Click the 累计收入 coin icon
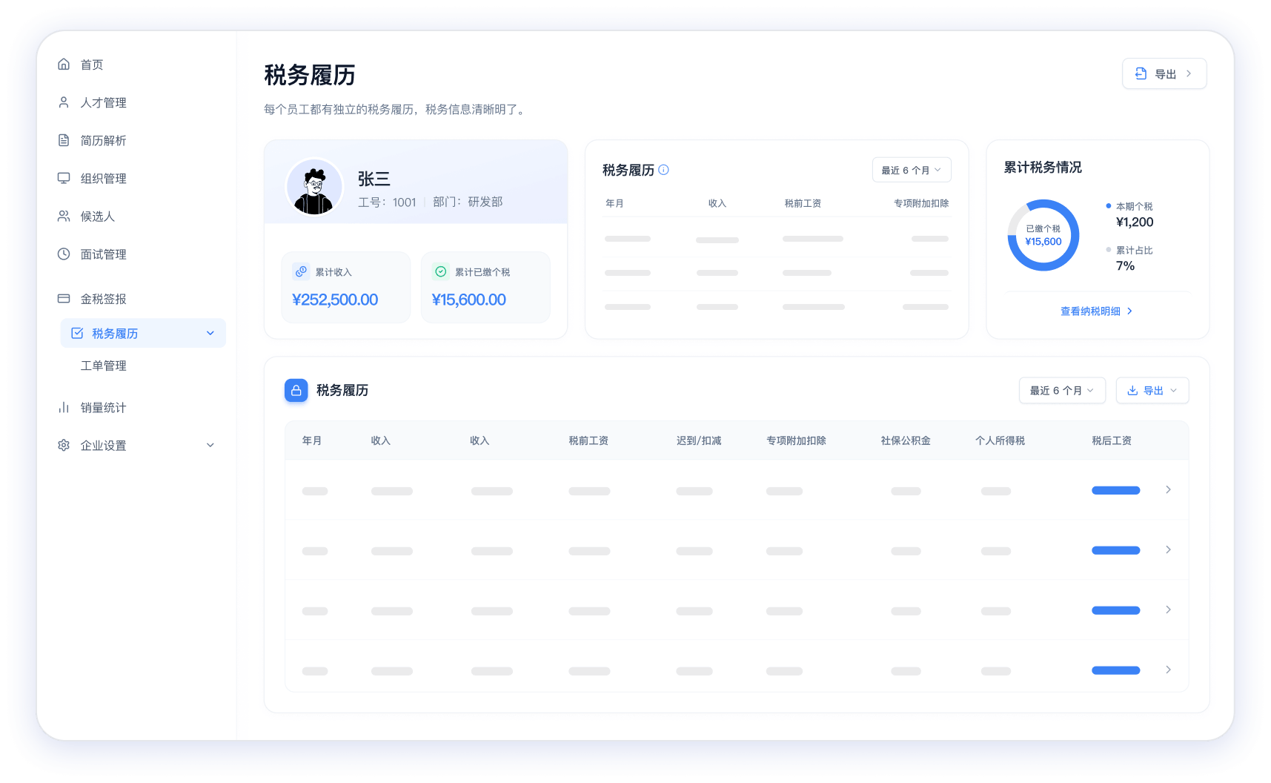This screenshot has width=1271, height=783. (x=301, y=271)
